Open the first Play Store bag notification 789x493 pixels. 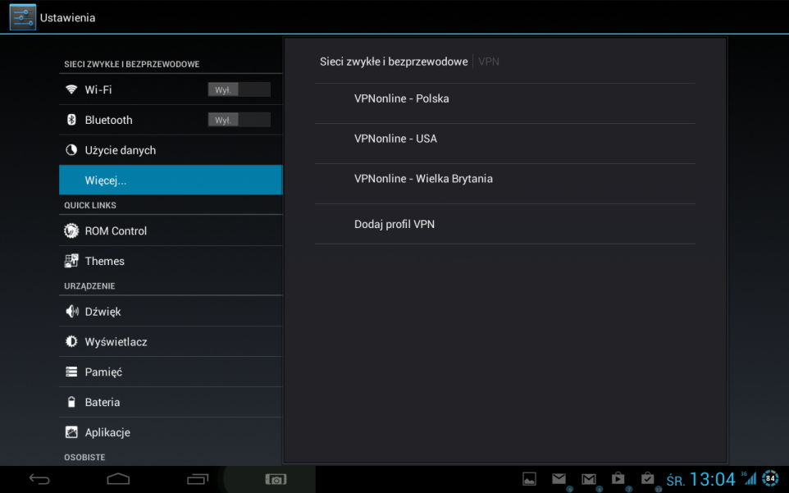[618, 479]
